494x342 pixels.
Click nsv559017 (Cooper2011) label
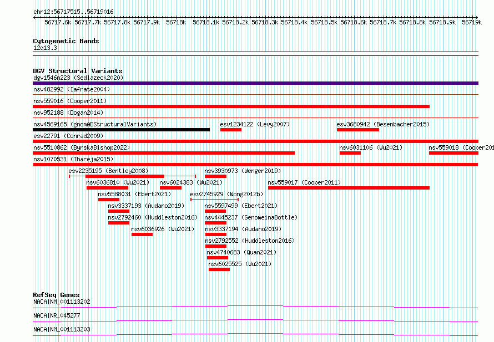[304, 182]
